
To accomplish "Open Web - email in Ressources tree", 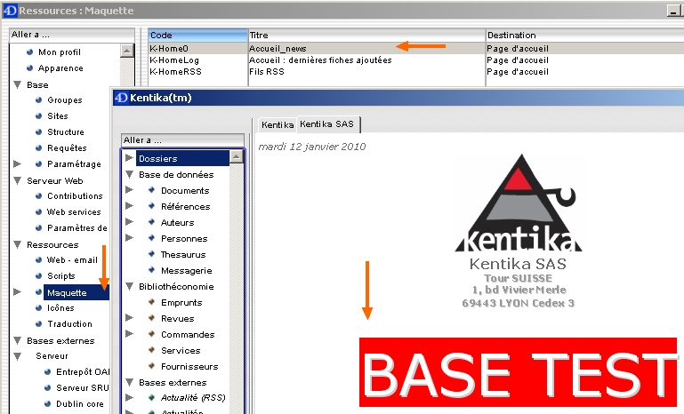I will pyautogui.click(x=72, y=260).
